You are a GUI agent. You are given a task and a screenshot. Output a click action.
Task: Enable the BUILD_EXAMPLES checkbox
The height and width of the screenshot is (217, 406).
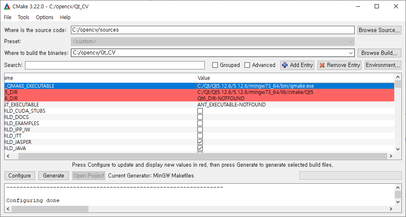coord(200,123)
